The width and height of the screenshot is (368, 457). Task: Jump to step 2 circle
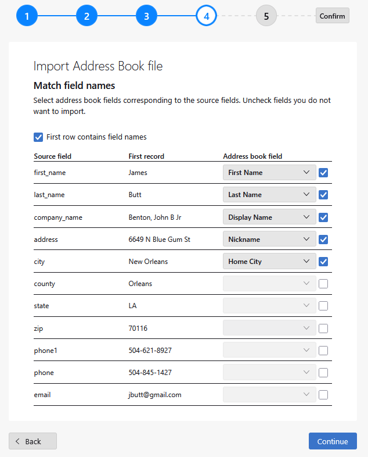[x=86, y=16]
